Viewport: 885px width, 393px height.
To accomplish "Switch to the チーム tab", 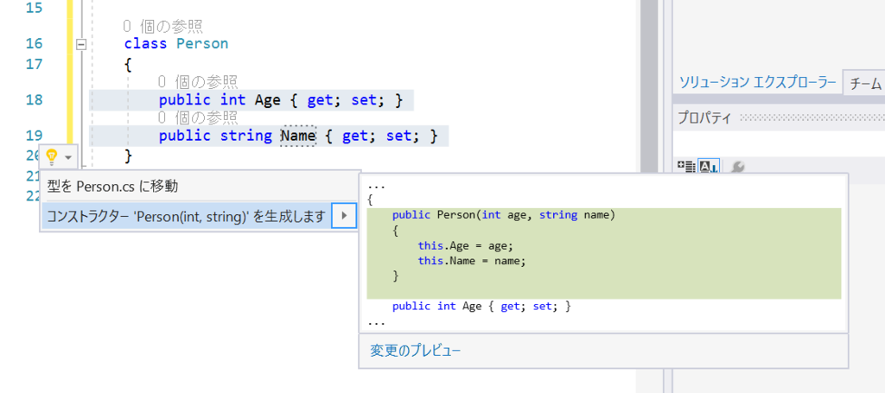I will (x=865, y=84).
